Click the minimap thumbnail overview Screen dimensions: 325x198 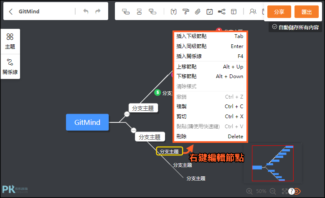tap(273, 163)
